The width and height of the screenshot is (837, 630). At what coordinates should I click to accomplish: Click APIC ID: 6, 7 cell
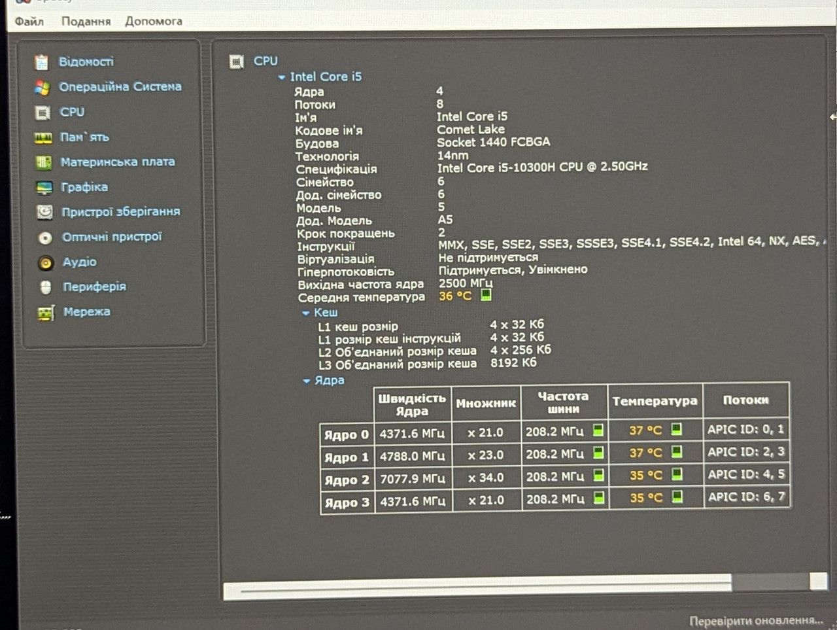point(746,497)
